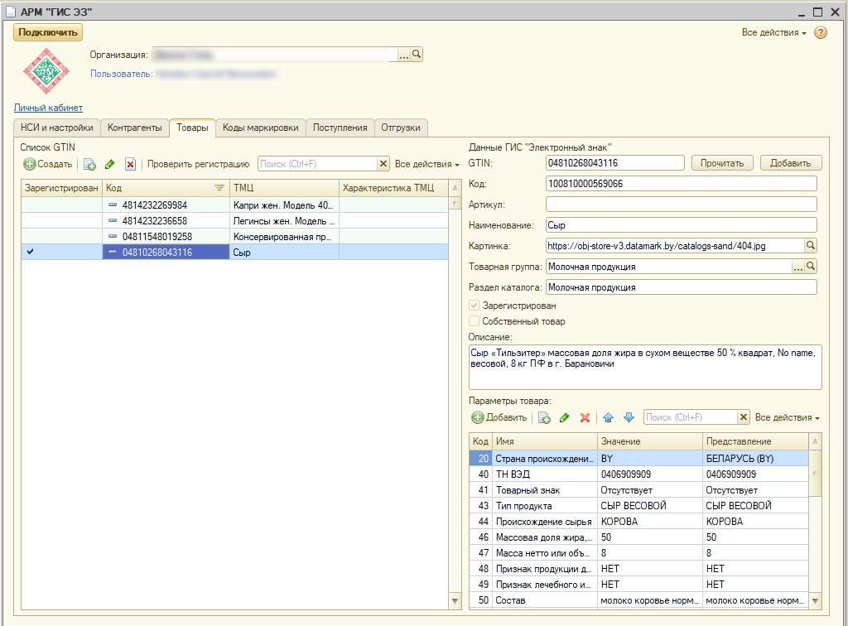Screen dimensions: 848x626
Task: Expand Все действия in the GTIN list toolbar
Action: pos(426,164)
